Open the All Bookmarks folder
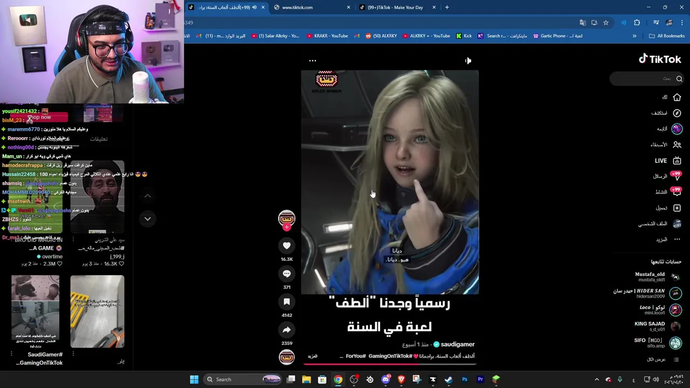Image resolution: width=690 pixels, height=388 pixels. (667, 36)
